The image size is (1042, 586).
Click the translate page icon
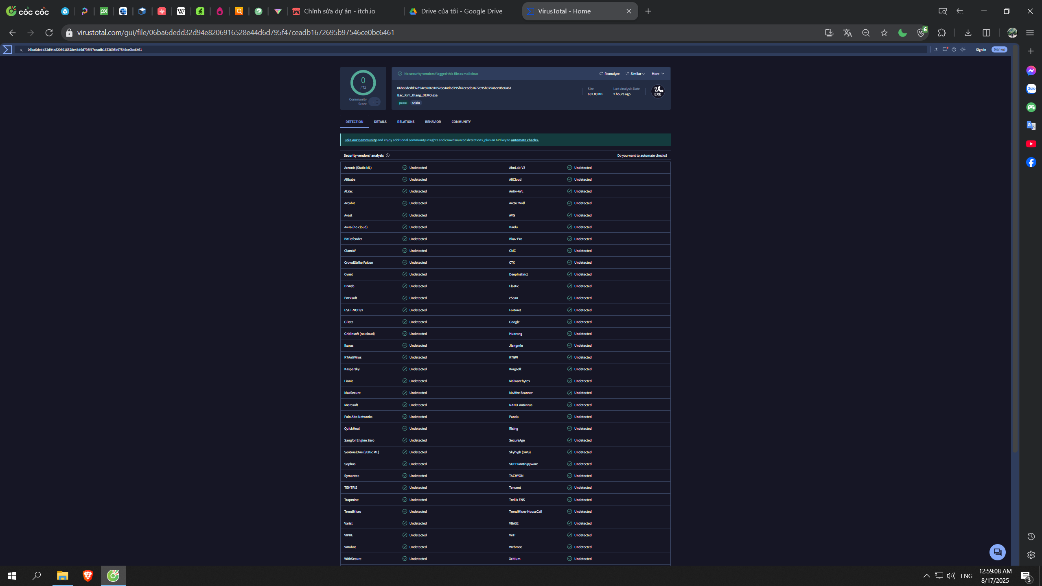(847, 33)
